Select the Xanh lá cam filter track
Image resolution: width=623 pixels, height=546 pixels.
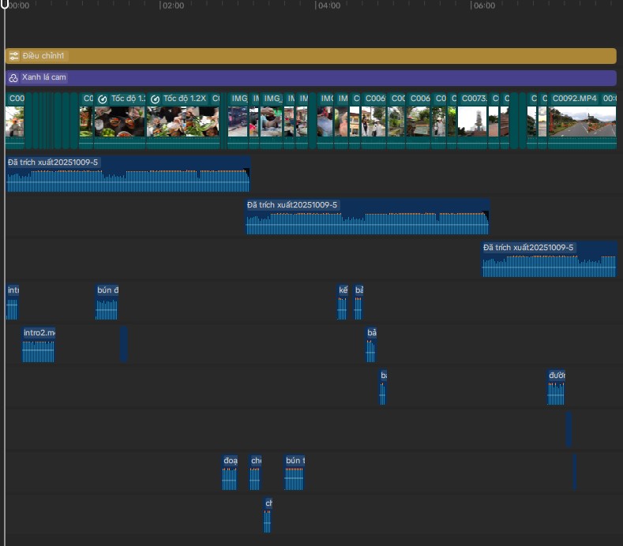tap(316, 78)
